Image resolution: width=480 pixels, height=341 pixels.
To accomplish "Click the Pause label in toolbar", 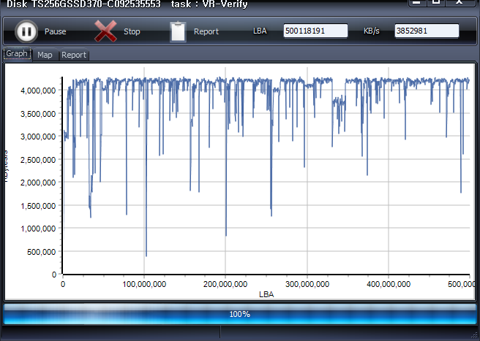I will click(55, 31).
